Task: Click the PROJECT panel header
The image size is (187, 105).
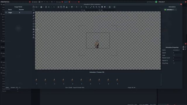Action: coord(162,2)
